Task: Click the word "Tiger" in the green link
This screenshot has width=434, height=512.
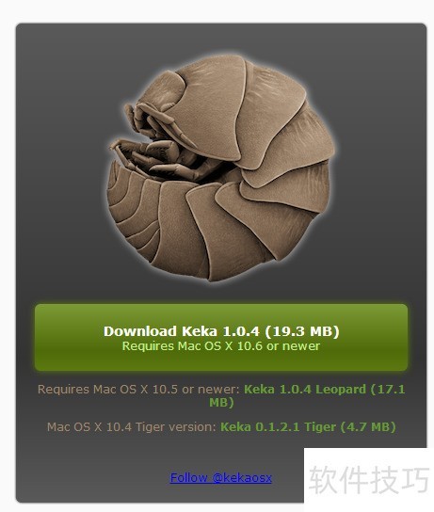Action: coord(320,426)
